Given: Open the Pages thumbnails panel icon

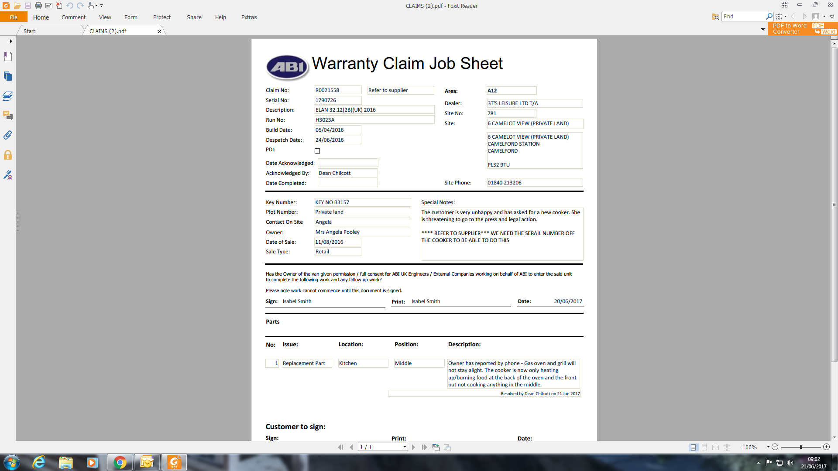Looking at the screenshot, I should 8,76.
